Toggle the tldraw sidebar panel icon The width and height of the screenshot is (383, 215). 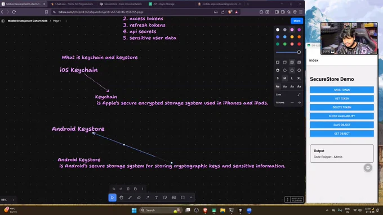click(x=3, y=21)
